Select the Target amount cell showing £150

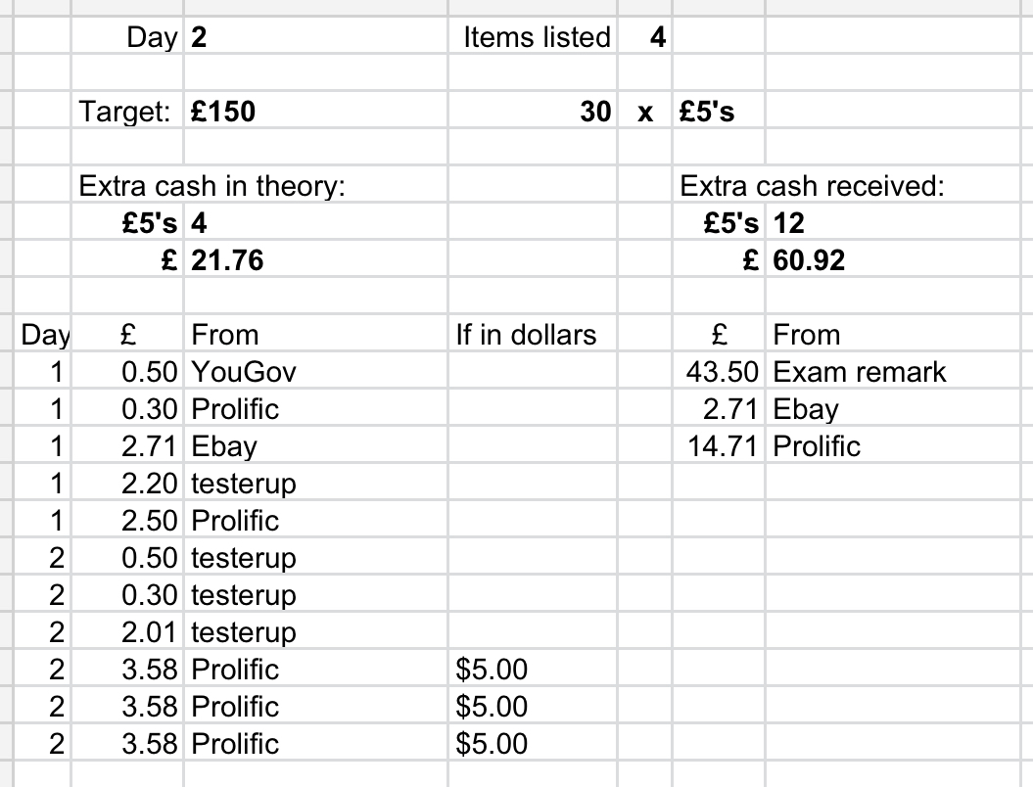pos(223,112)
